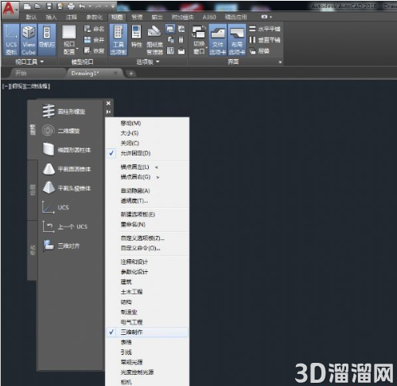This screenshot has width=397, height=386.
Task: Toggle the 文件选项卡 file tabs button
Action: coord(218,40)
